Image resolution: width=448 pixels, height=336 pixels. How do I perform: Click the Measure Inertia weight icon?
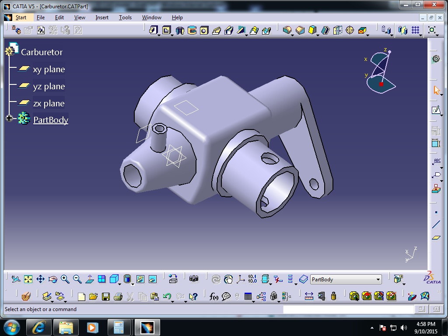(333, 296)
